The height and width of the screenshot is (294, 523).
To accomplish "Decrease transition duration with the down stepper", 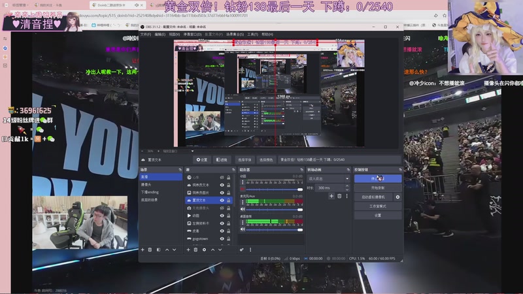I will 347,189.
